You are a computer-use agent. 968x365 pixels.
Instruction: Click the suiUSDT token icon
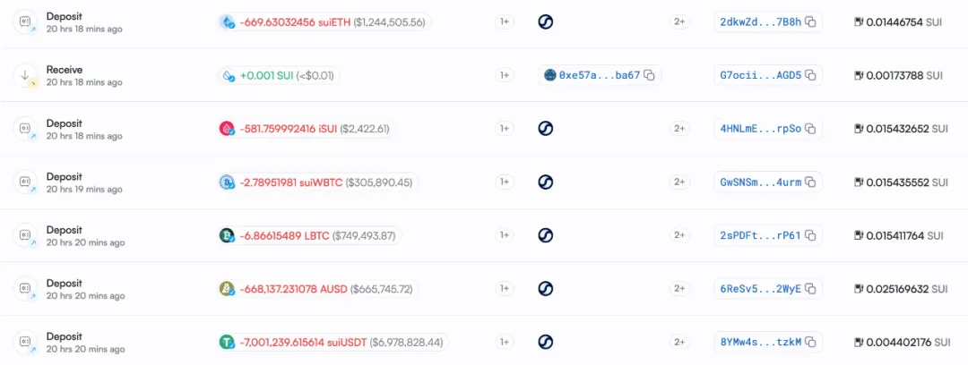tap(227, 342)
